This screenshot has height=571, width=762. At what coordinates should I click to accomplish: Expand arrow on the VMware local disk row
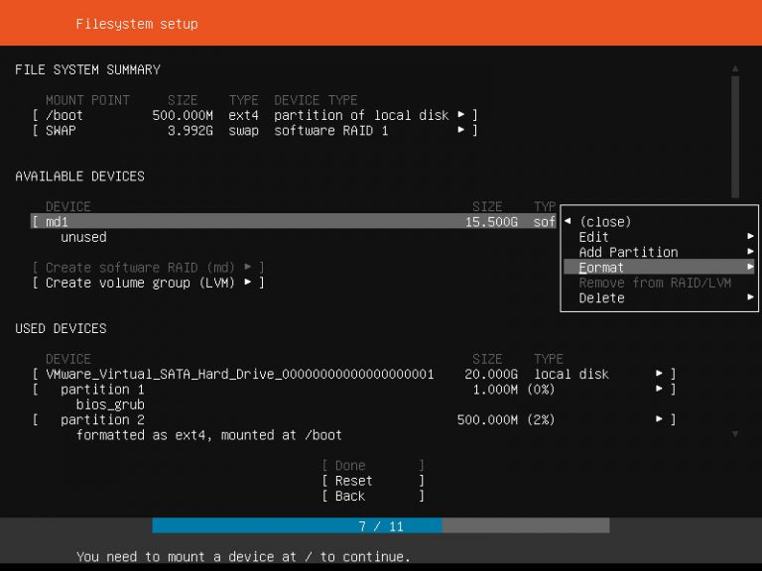coord(659,373)
